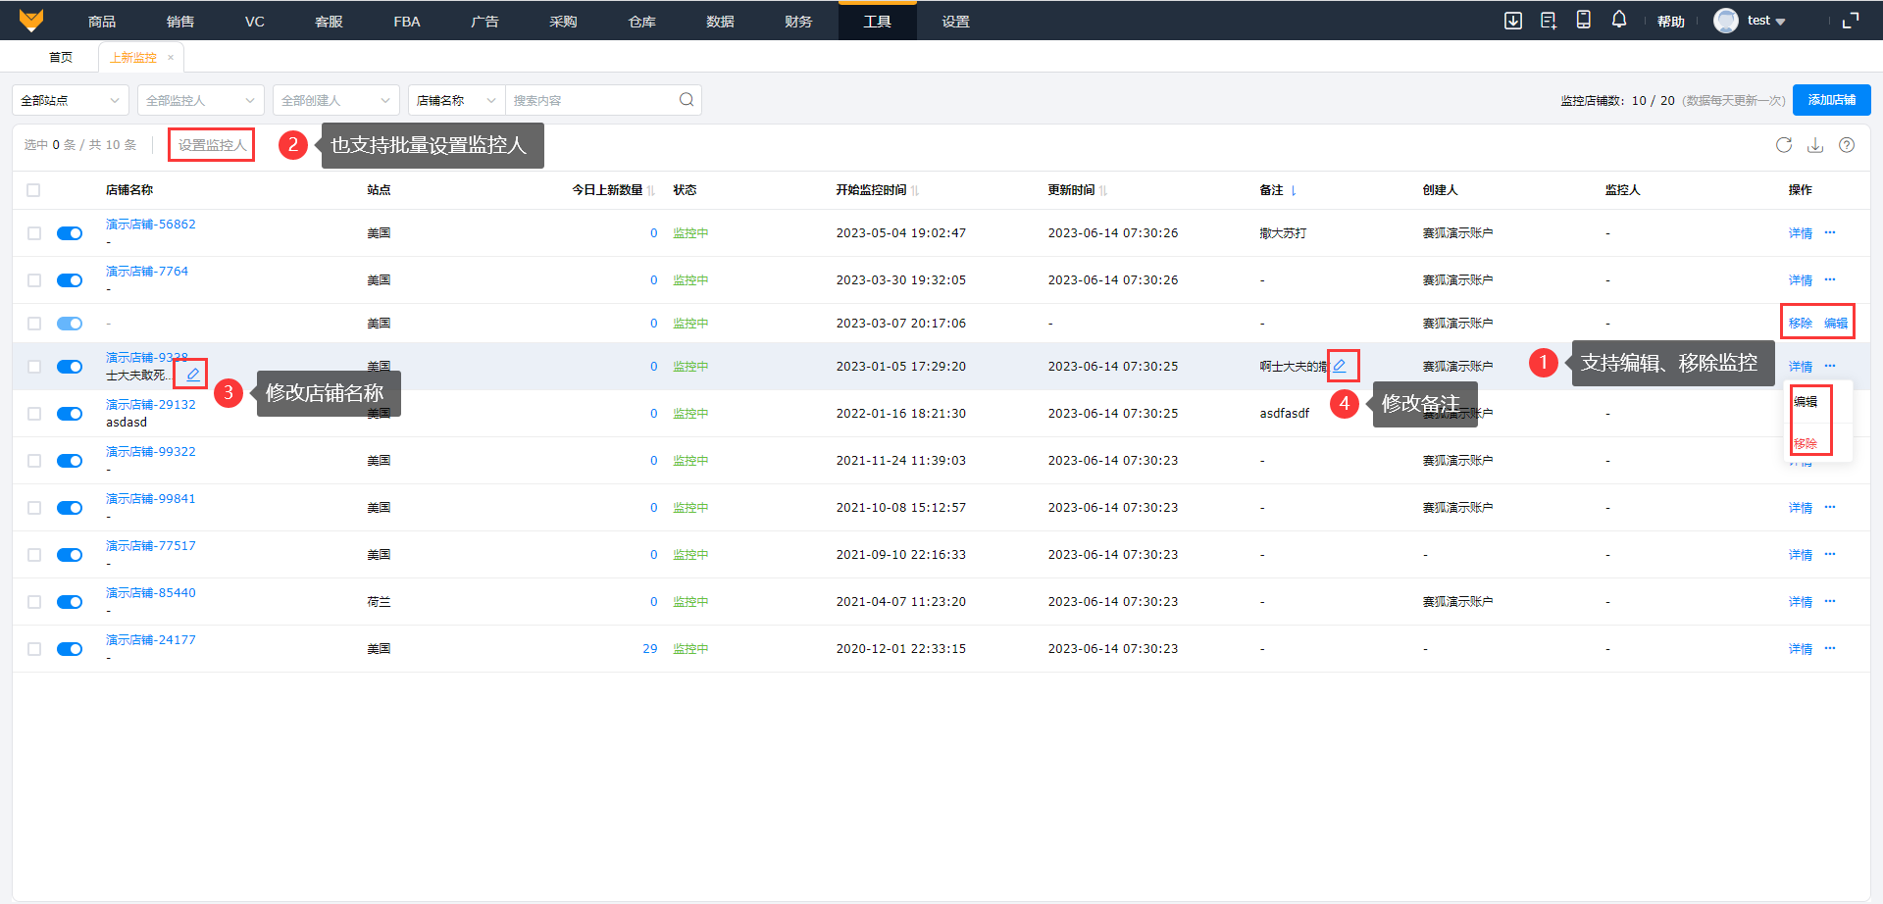This screenshot has height=904, width=1883.
Task: Open the 广告 menu in top navigation
Action: point(484,22)
